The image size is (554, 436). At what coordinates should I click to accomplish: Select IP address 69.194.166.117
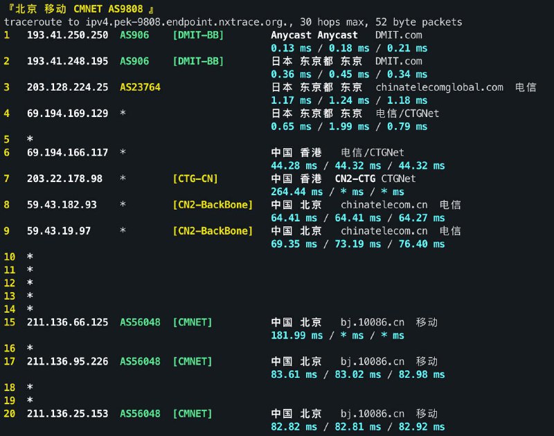(67, 153)
